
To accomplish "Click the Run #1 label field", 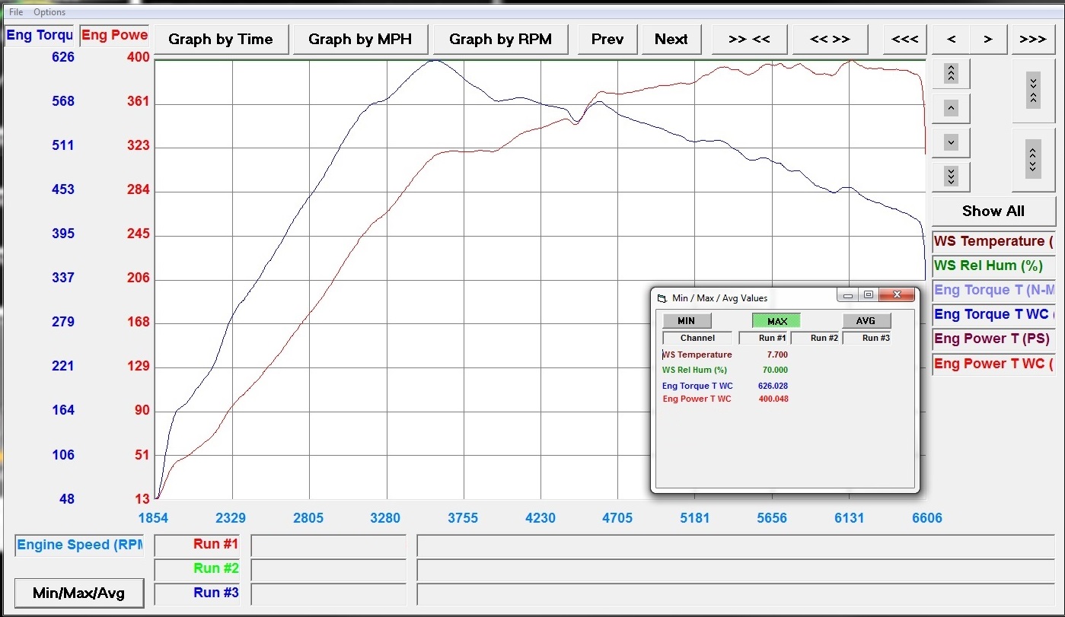I will 197,545.
